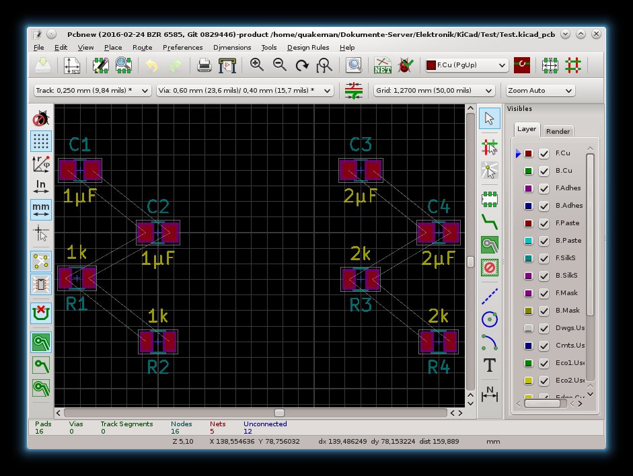The height and width of the screenshot is (476, 633).
Task: Click the Read netlist NET icon
Action: (x=382, y=65)
